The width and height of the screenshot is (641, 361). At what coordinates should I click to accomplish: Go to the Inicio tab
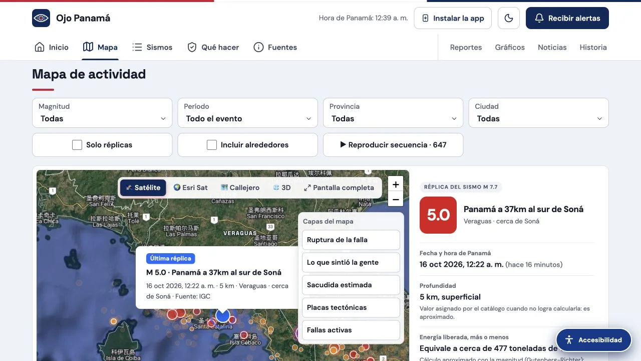(x=51, y=47)
